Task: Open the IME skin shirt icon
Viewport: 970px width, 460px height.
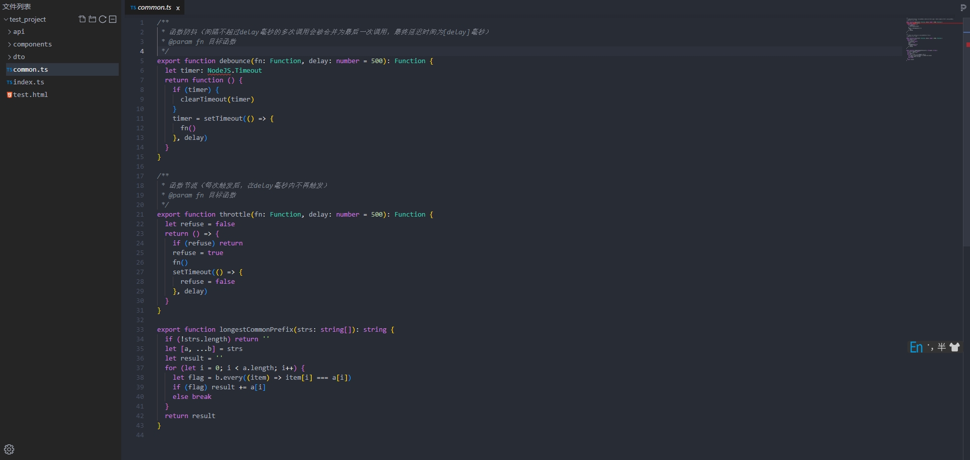Action: [954, 347]
